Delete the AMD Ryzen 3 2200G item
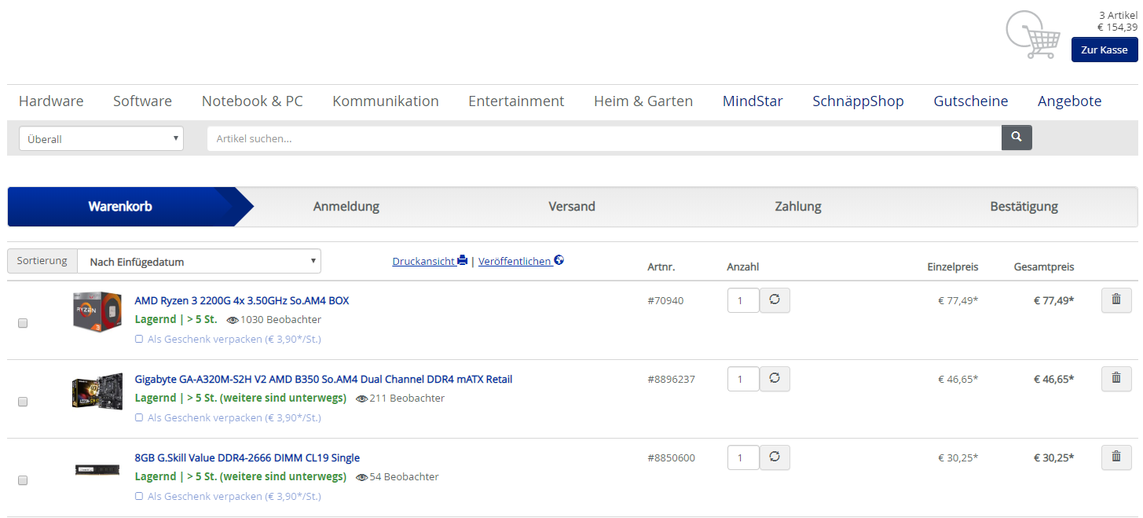Image resolution: width=1143 pixels, height=518 pixels. click(1116, 300)
